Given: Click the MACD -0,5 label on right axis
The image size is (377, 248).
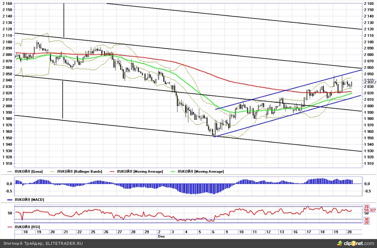Looking at the screenshot, I should (368, 191).
